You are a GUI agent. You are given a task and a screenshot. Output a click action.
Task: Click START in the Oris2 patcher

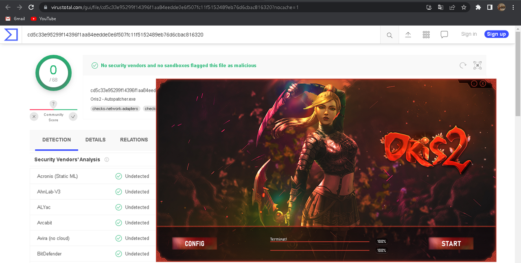point(451,244)
